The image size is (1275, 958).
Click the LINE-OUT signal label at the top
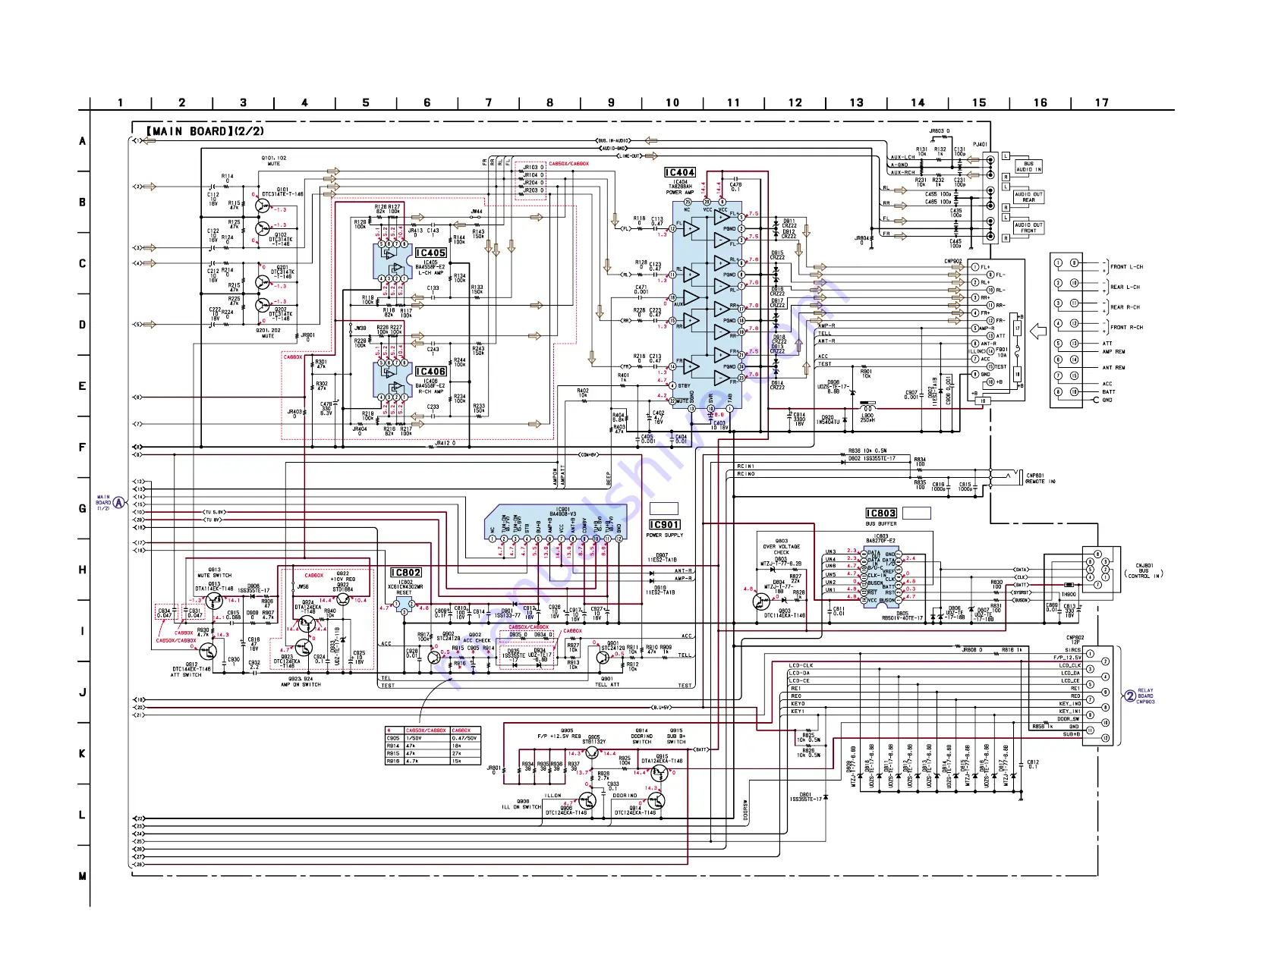(630, 156)
